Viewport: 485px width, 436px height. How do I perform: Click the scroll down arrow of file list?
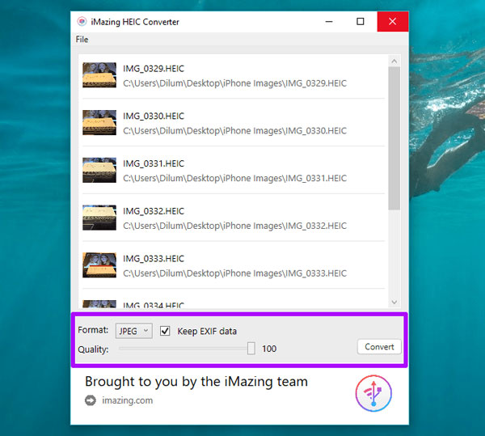pyautogui.click(x=394, y=302)
